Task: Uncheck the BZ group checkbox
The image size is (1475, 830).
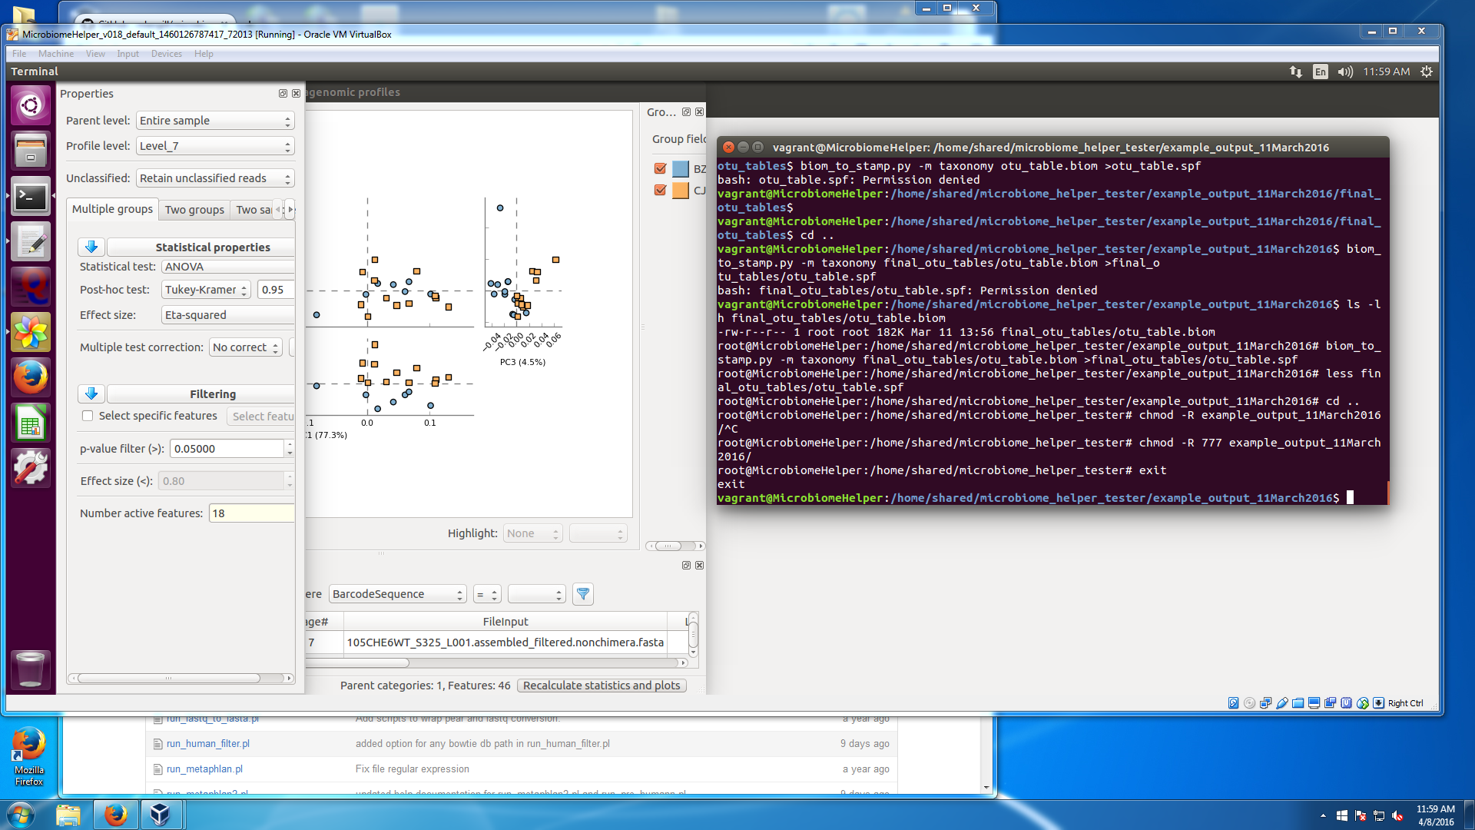Action: pyautogui.click(x=660, y=168)
